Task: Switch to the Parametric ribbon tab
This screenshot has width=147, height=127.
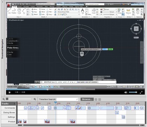Action: point(40,7)
